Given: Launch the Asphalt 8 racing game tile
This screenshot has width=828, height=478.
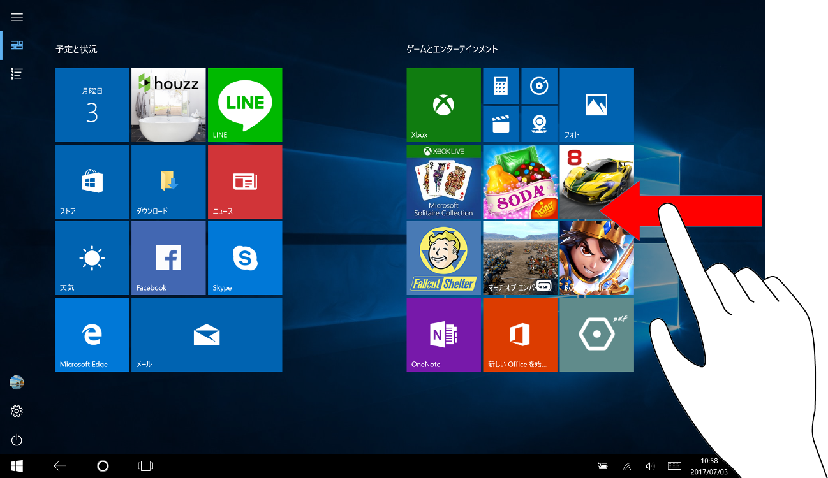Looking at the screenshot, I should [x=596, y=182].
